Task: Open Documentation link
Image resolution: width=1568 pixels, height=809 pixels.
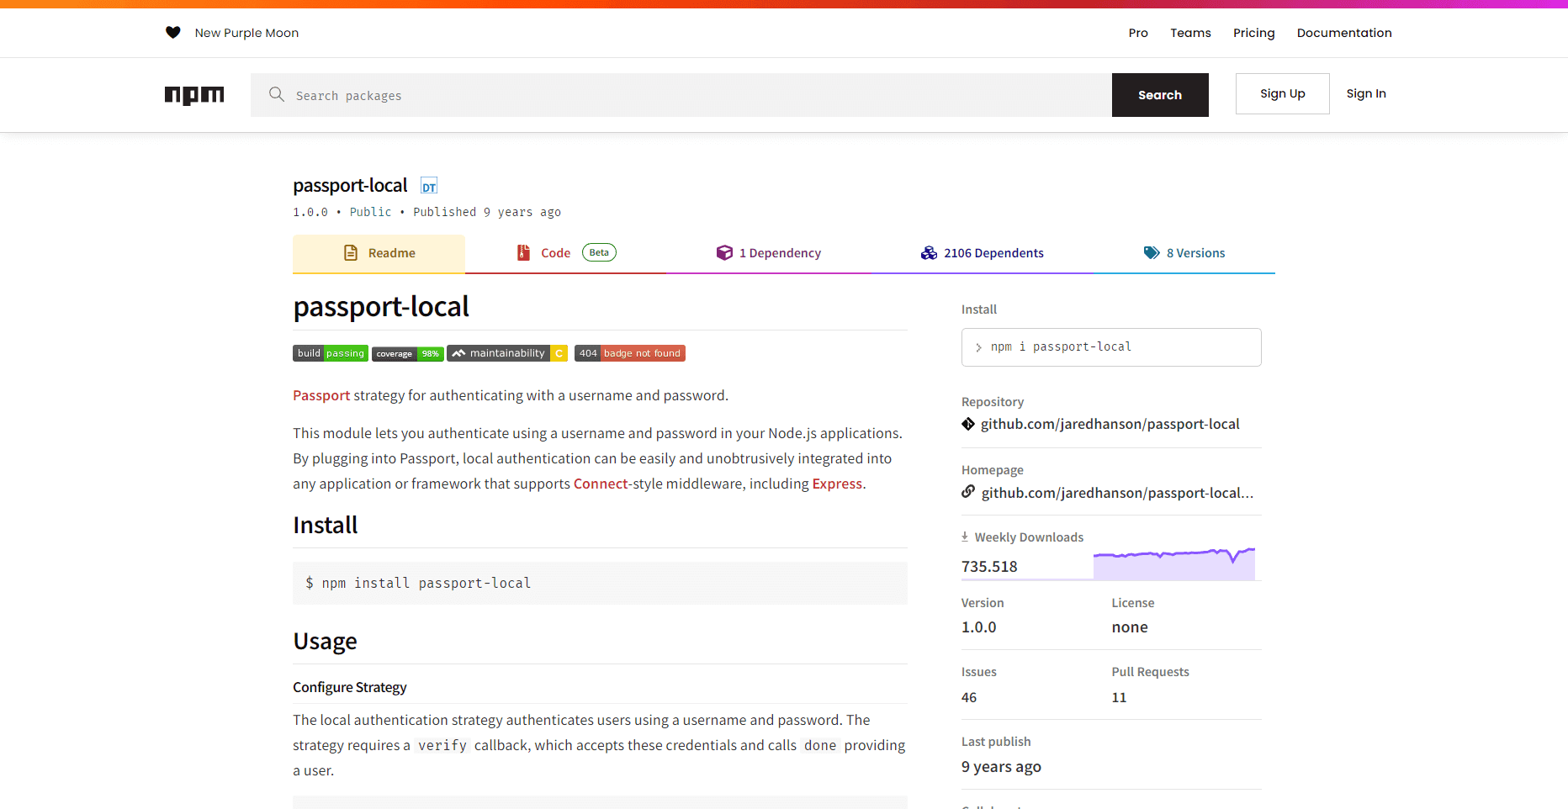Action: [x=1344, y=33]
